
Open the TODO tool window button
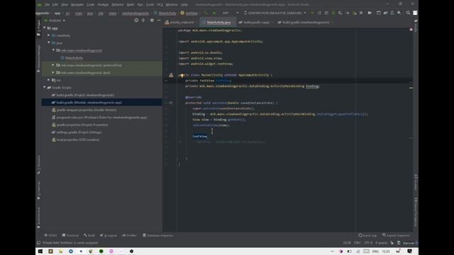coord(50,235)
